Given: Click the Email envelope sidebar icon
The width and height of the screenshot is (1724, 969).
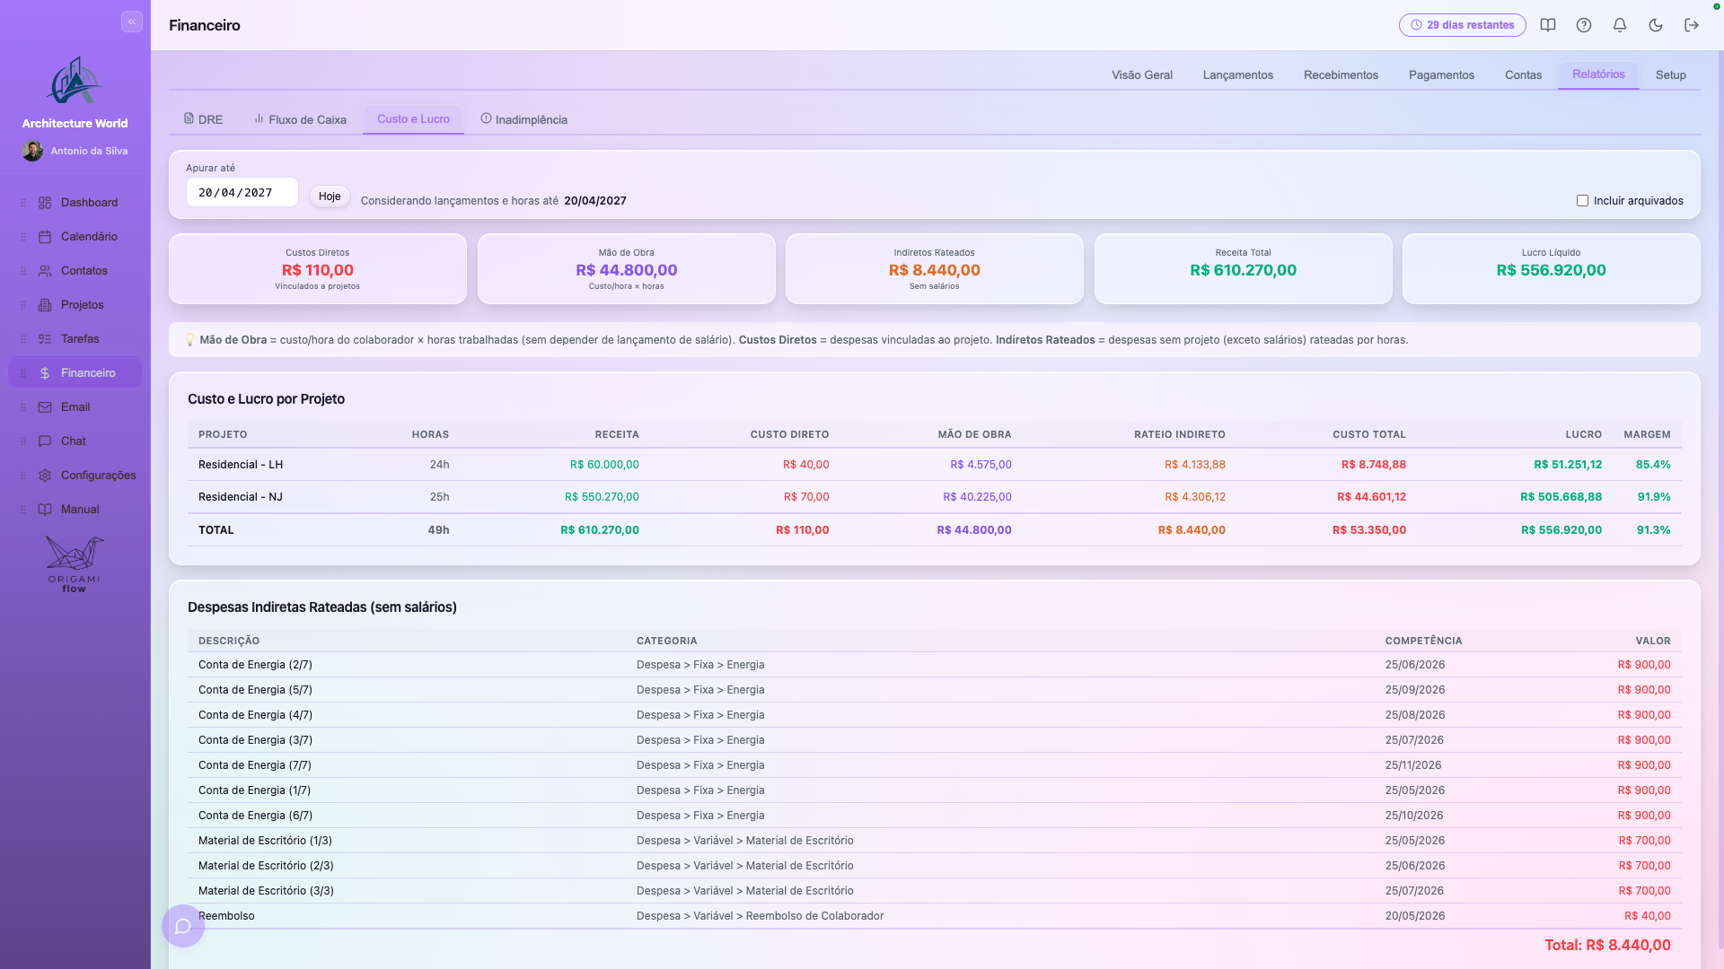Looking at the screenshot, I should pos(45,407).
